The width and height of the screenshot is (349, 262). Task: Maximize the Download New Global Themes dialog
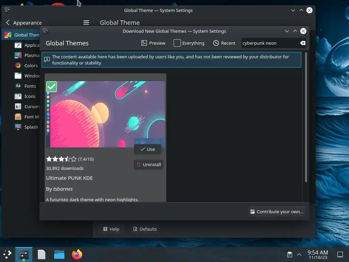[x=295, y=31]
